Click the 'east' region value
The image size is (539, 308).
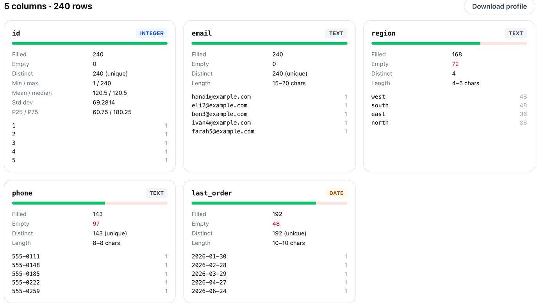pos(378,114)
